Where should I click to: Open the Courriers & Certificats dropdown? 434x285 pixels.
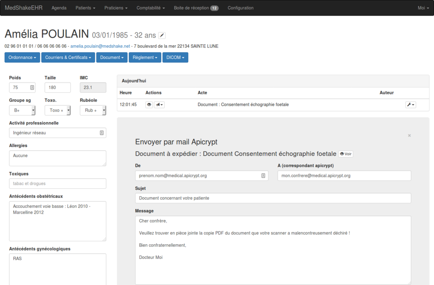pos(68,57)
